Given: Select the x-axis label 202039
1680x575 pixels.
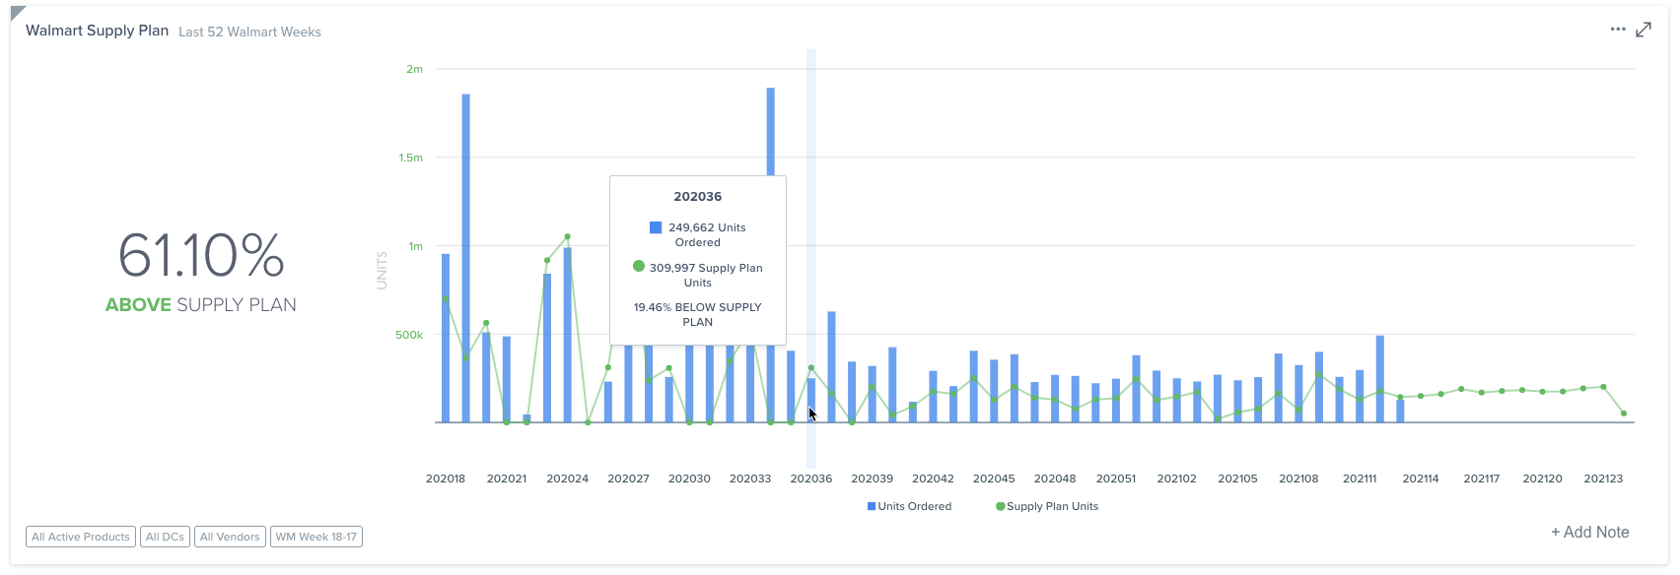Looking at the screenshot, I should click(x=873, y=479).
